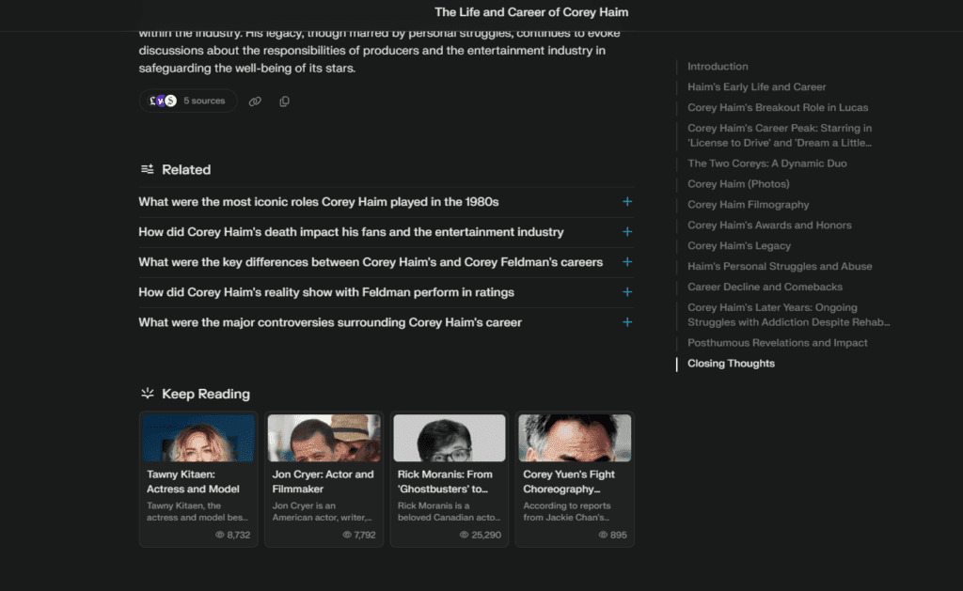Open the Rick Moranis article card
Image resolution: width=963 pixels, height=591 pixels.
tap(450, 479)
